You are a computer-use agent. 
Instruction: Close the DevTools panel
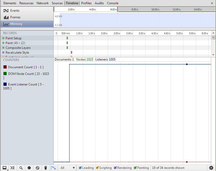point(212,3)
